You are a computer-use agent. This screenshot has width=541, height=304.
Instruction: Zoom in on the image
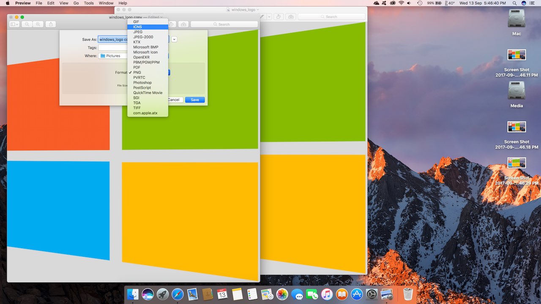click(38, 24)
